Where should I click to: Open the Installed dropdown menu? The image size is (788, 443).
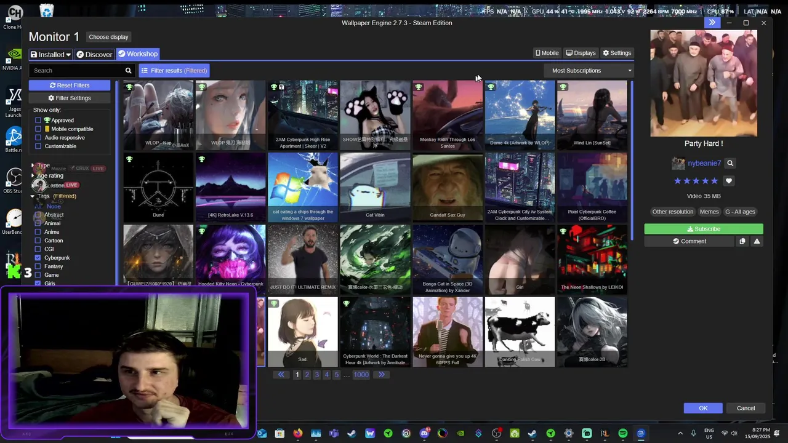[50, 54]
